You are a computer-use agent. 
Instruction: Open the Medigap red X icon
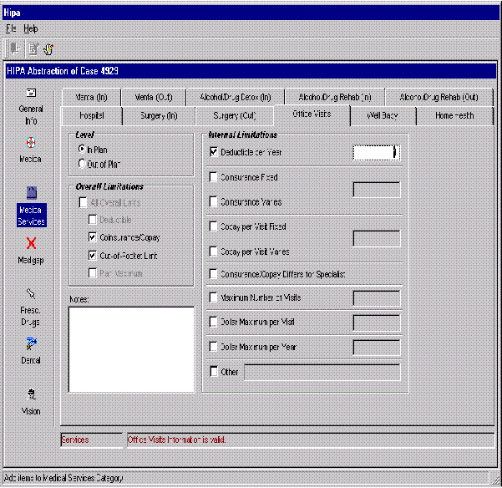pos(31,243)
